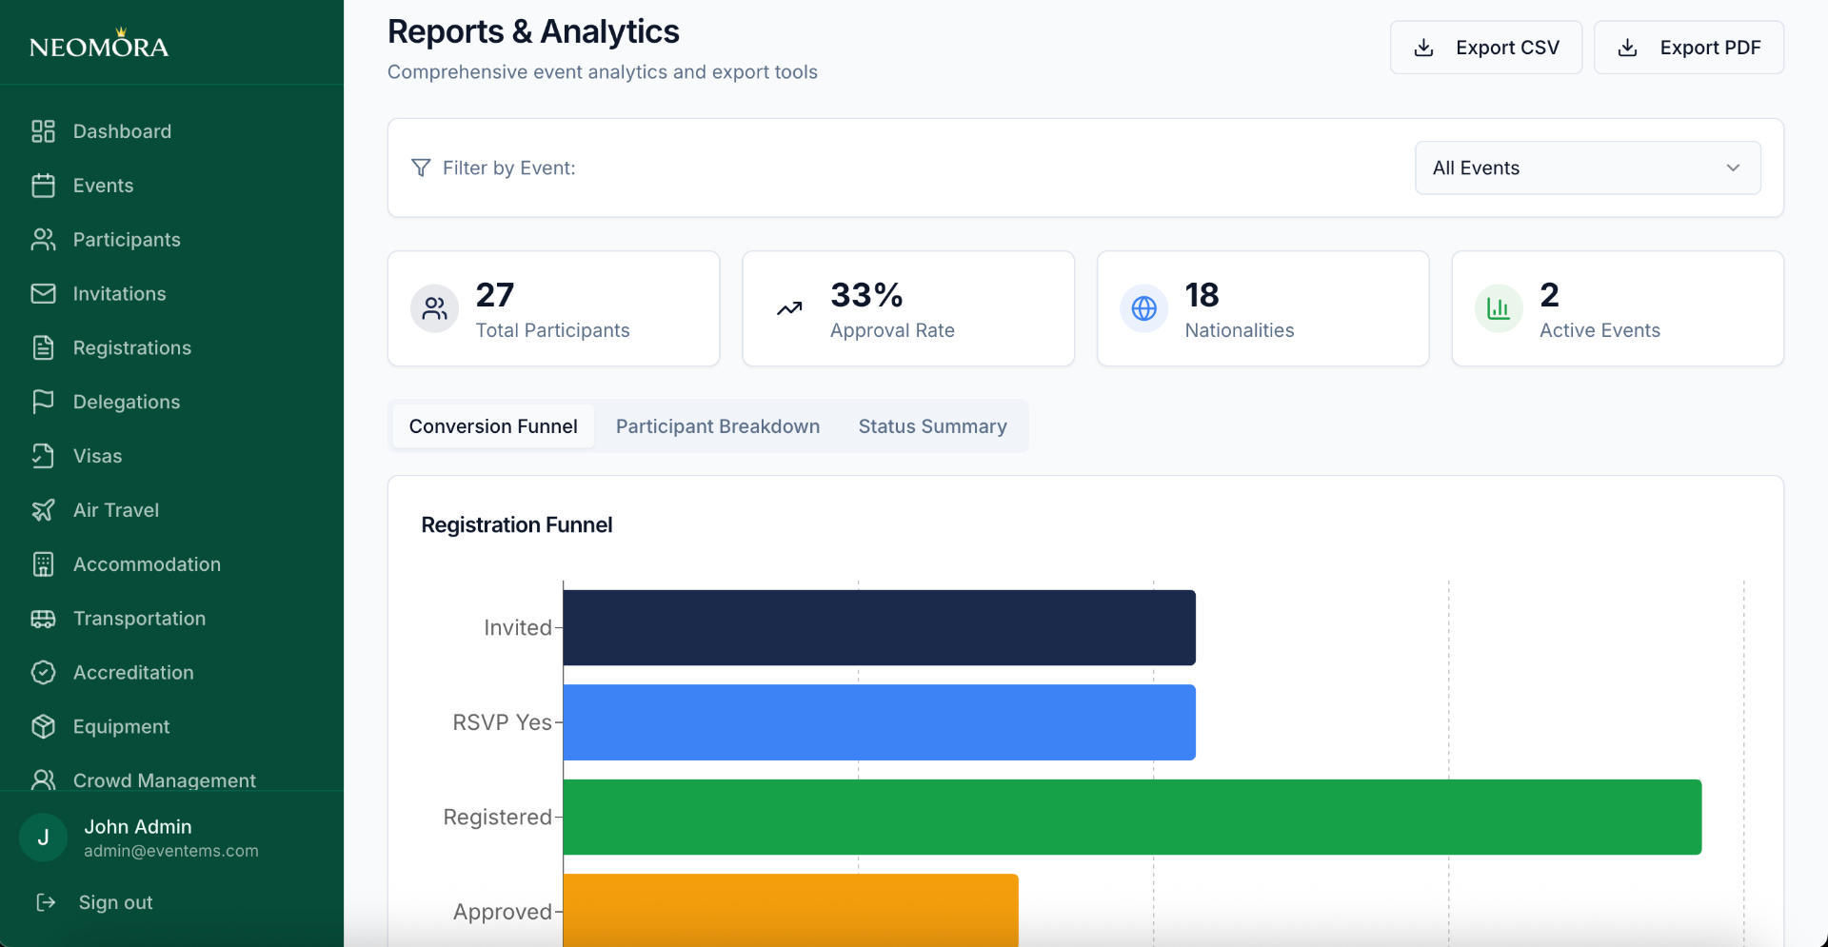Open the All Events dropdown

pos(1586,168)
